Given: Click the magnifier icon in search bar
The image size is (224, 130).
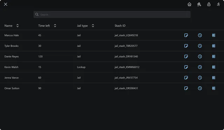Looking at the screenshot, I should [x=37, y=15].
